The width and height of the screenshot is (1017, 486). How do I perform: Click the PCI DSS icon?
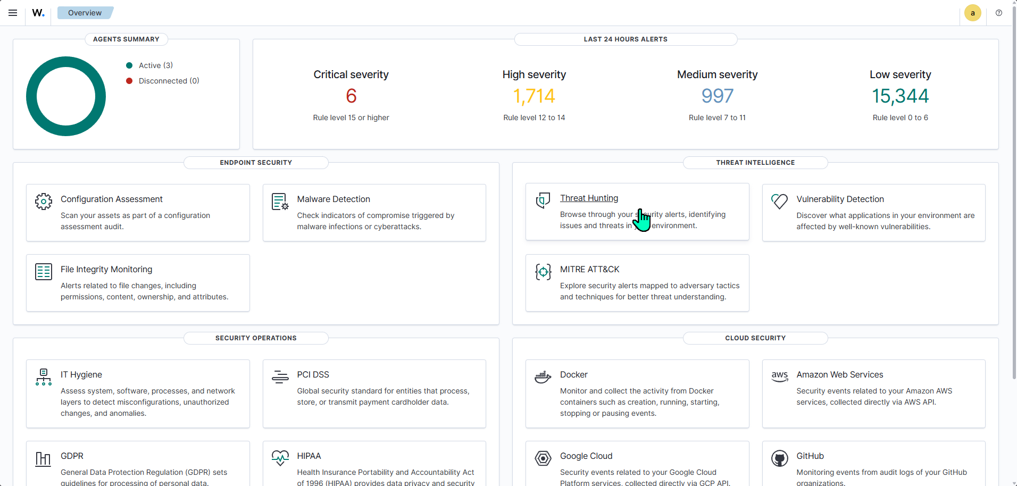(x=280, y=377)
